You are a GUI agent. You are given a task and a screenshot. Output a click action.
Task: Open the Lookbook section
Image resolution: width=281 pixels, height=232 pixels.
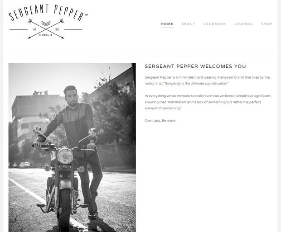214,24
